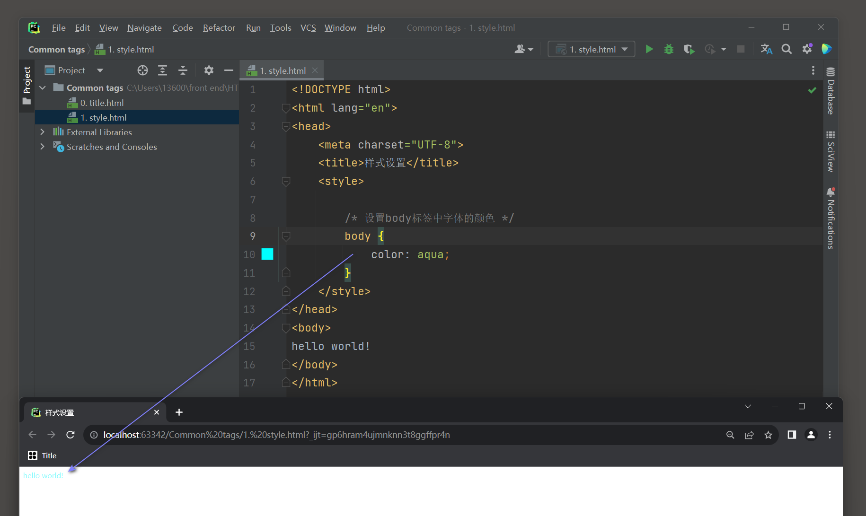Open 0. title.html in project tree
Viewport: 866px width, 516px height.
coord(102,103)
